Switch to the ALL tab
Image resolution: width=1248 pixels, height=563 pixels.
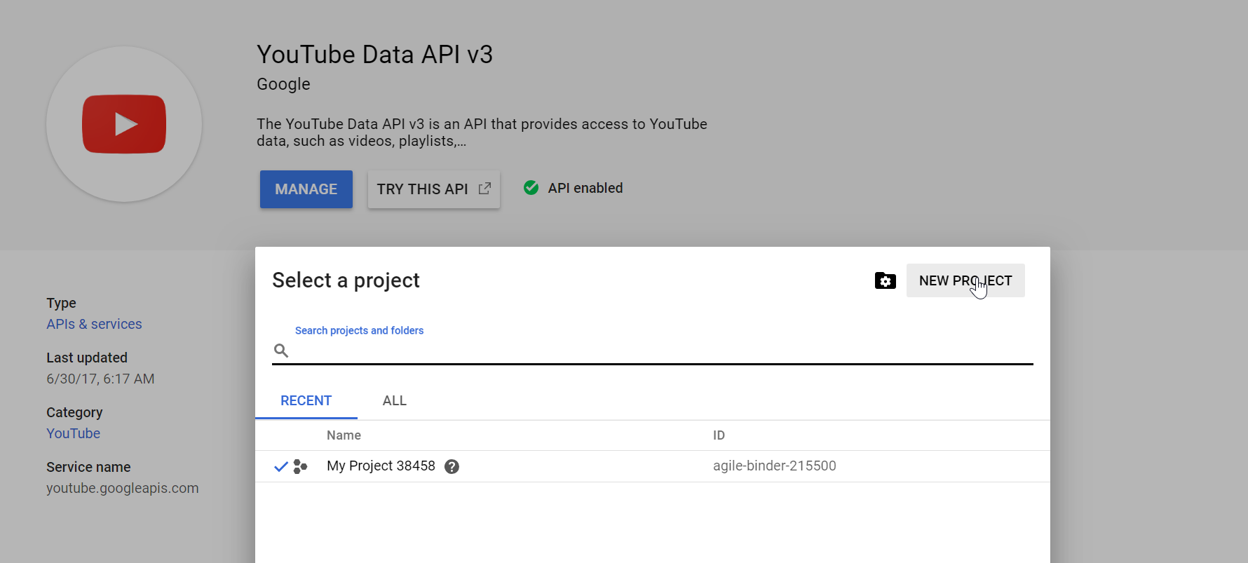tap(395, 401)
